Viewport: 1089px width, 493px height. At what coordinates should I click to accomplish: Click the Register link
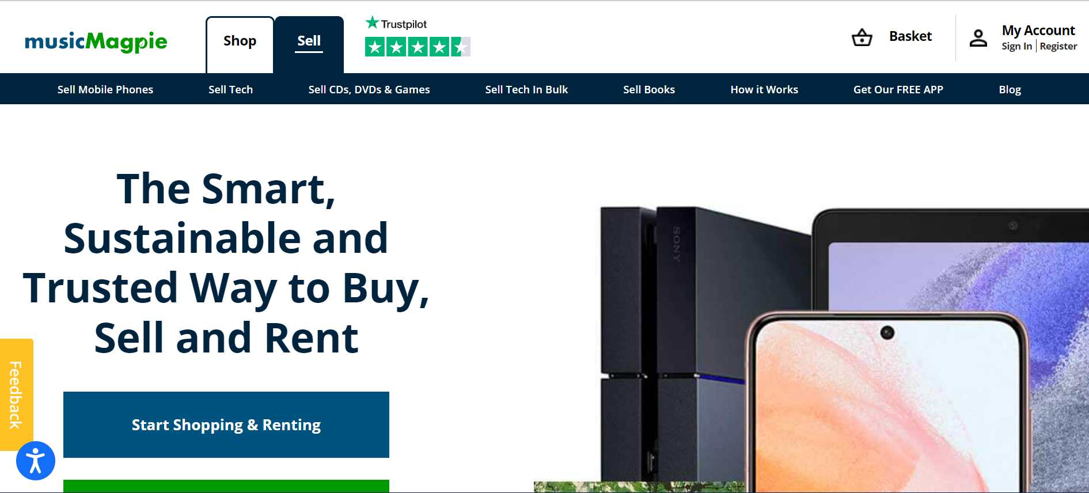[1058, 47]
